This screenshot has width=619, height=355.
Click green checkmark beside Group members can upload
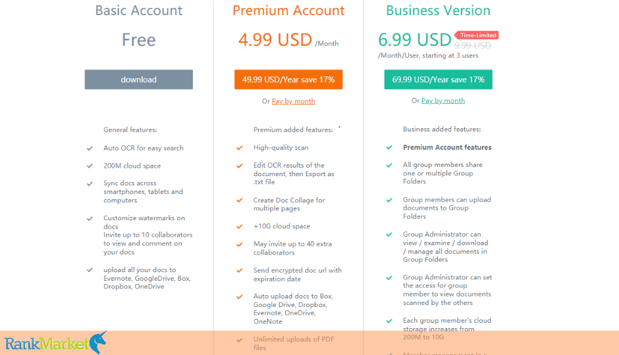(389, 200)
